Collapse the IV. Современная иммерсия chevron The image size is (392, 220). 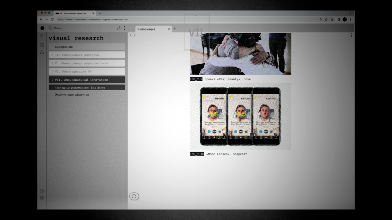click(52, 55)
